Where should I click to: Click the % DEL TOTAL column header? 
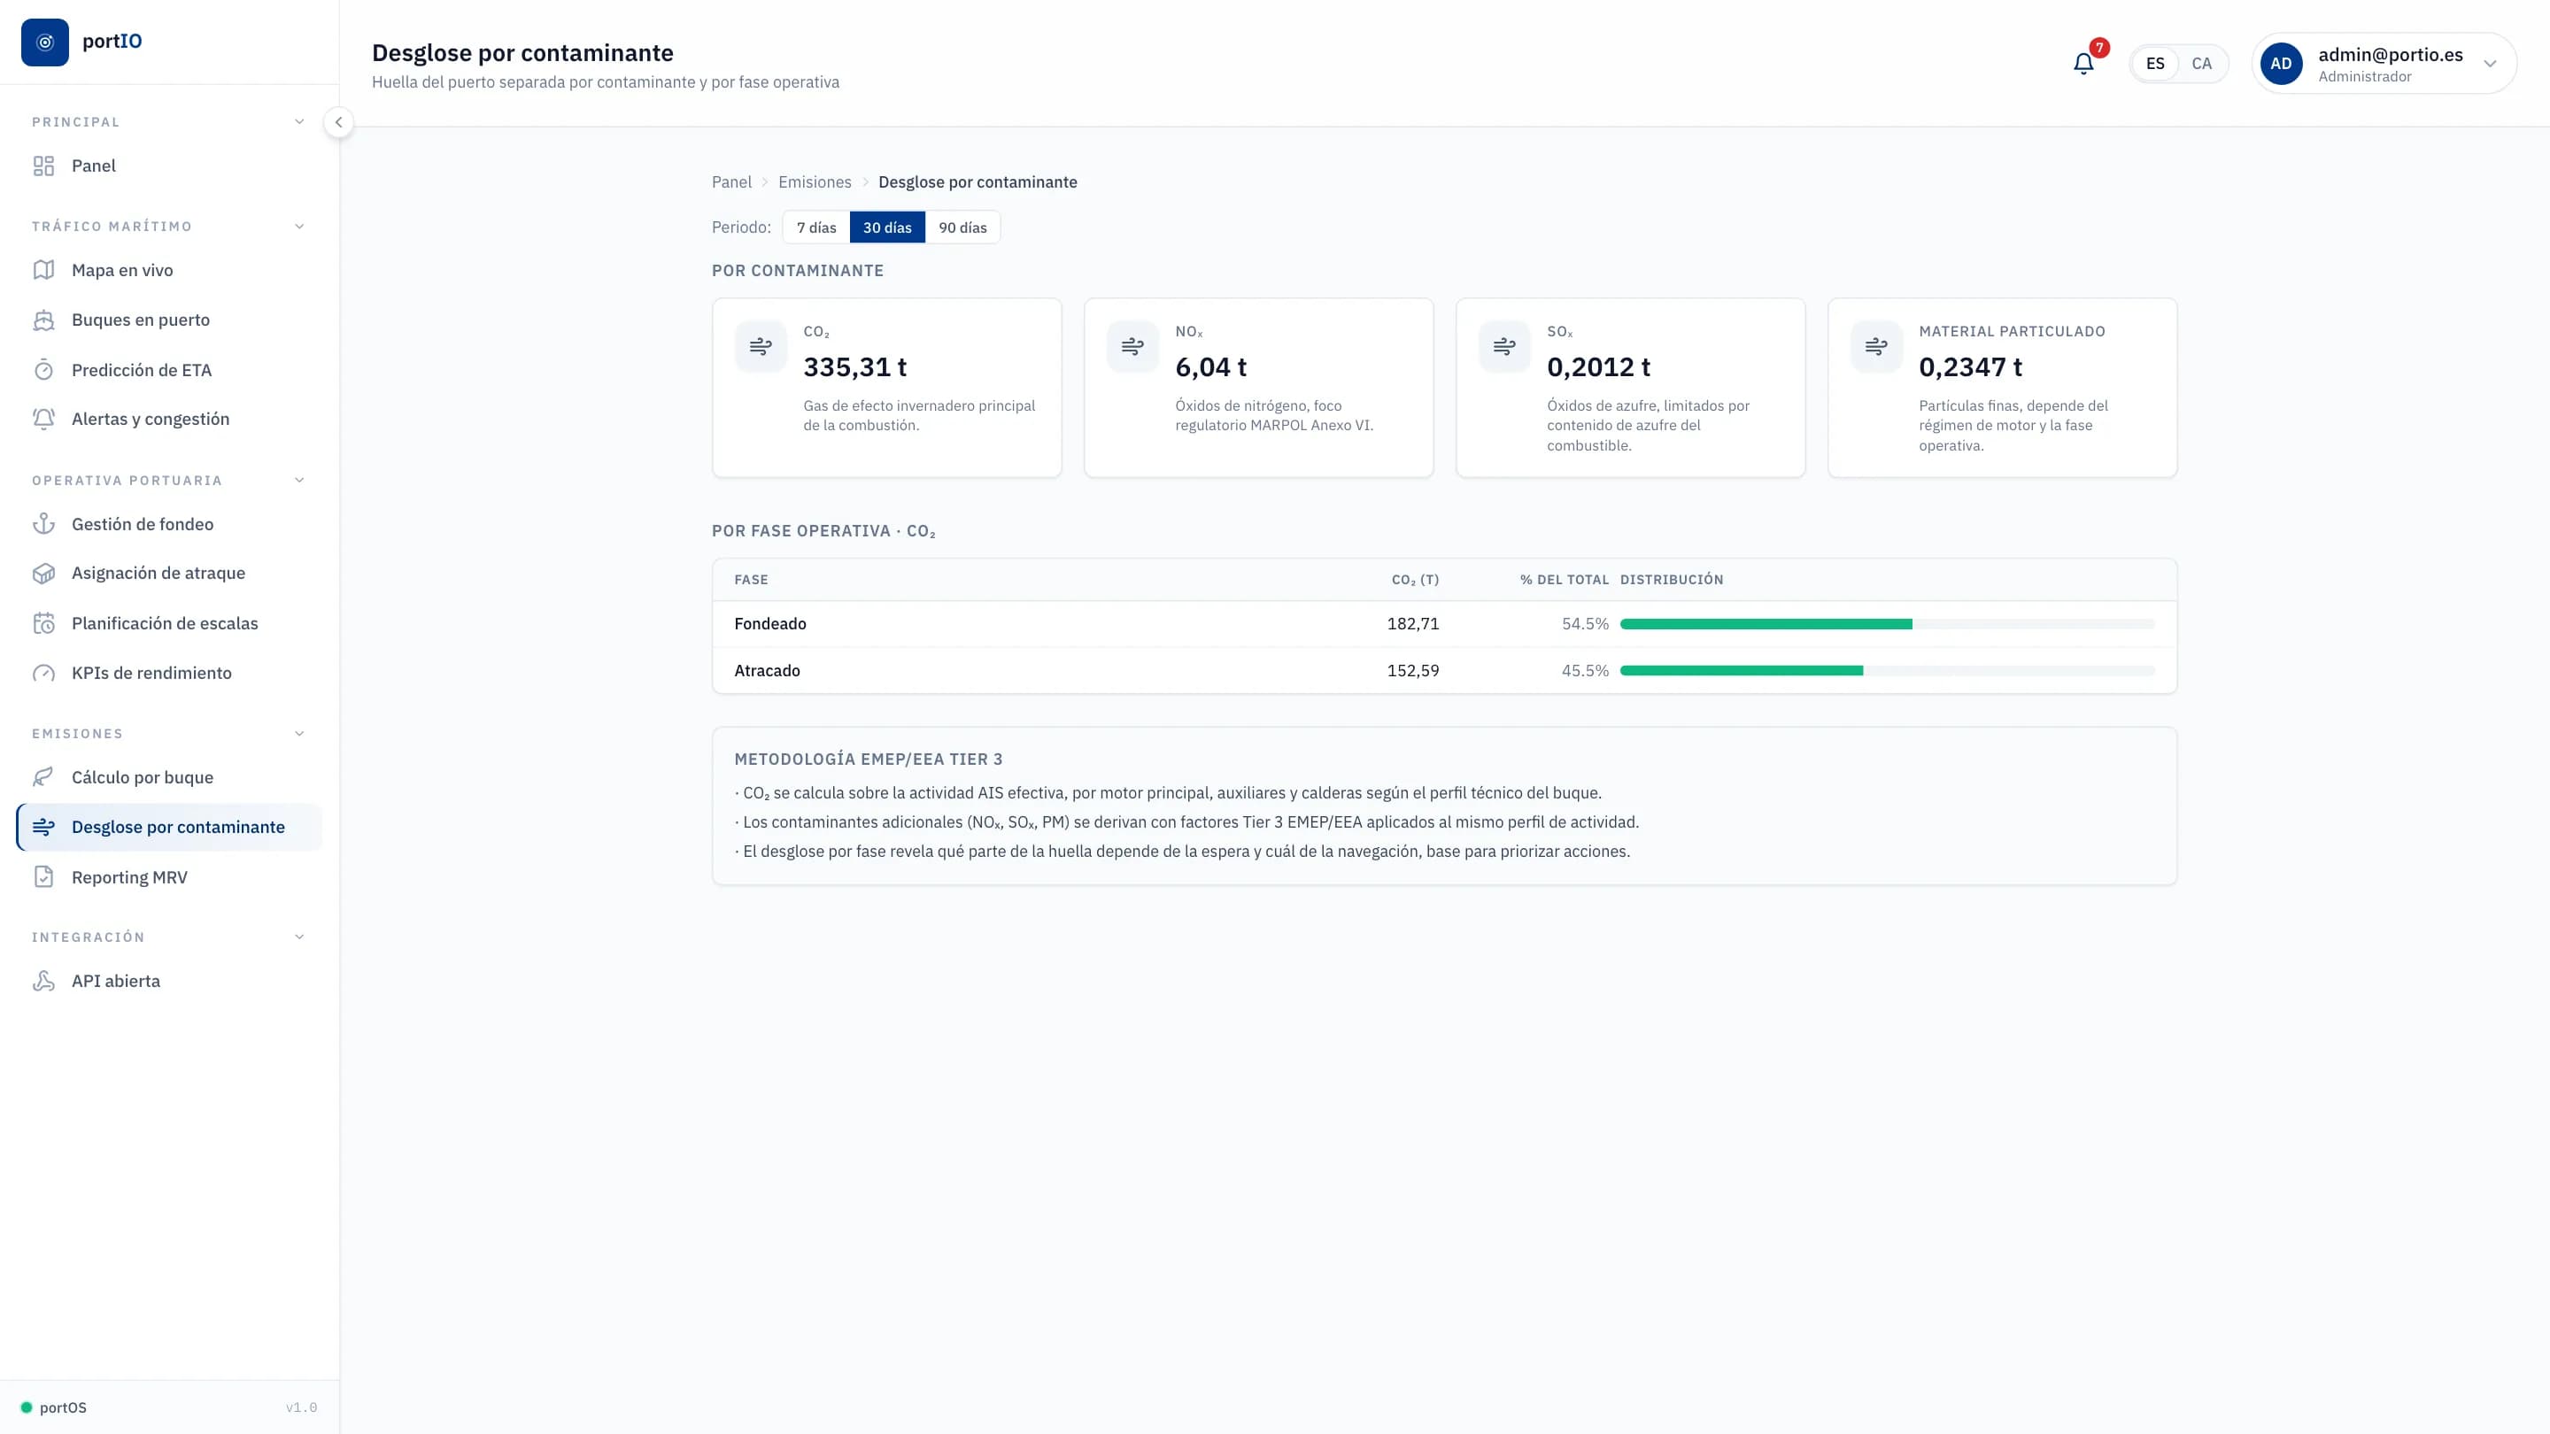(x=1564, y=580)
